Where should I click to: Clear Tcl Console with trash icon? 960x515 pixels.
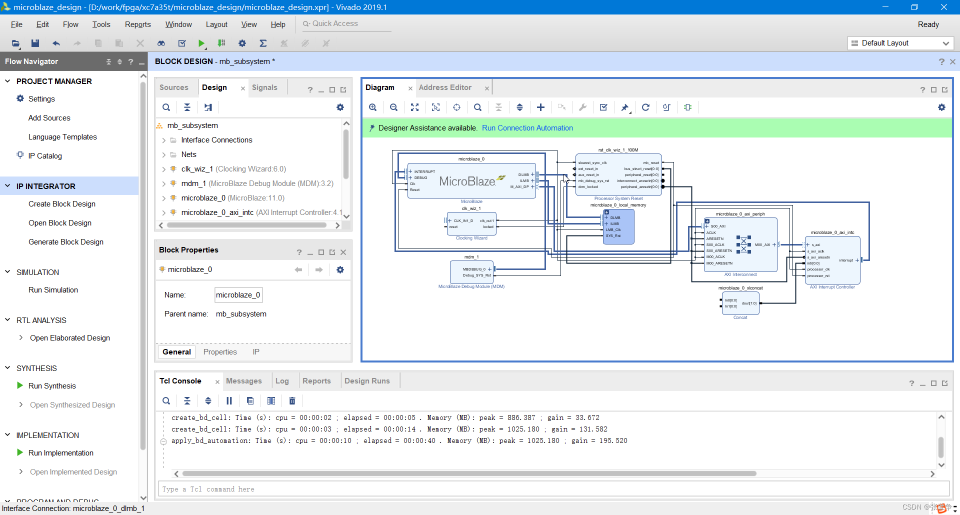click(x=292, y=400)
